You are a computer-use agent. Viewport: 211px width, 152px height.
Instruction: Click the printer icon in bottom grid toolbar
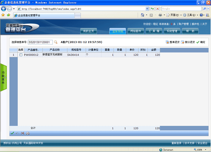(x=28, y=133)
